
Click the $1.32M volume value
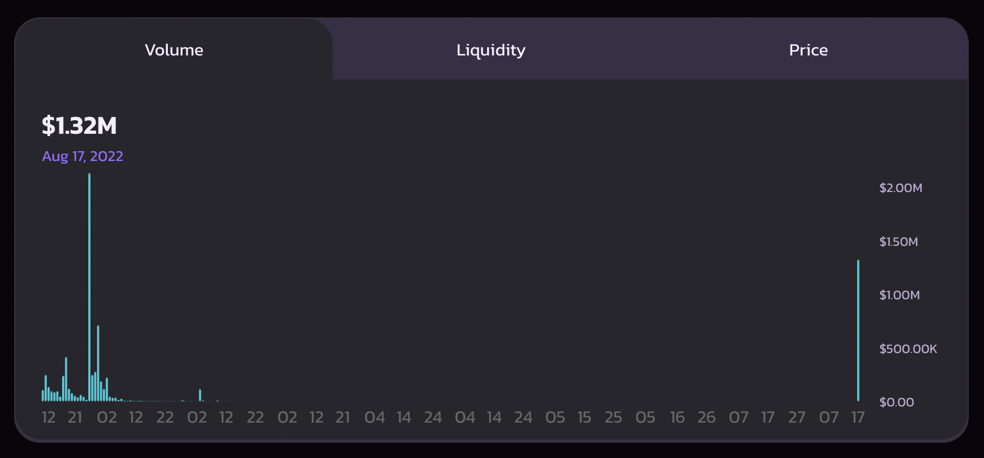[80, 126]
